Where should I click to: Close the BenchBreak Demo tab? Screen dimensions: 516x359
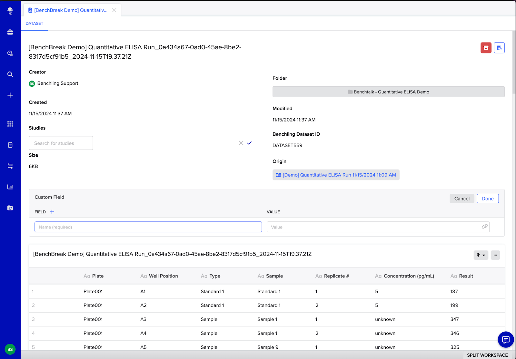(x=114, y=10)
